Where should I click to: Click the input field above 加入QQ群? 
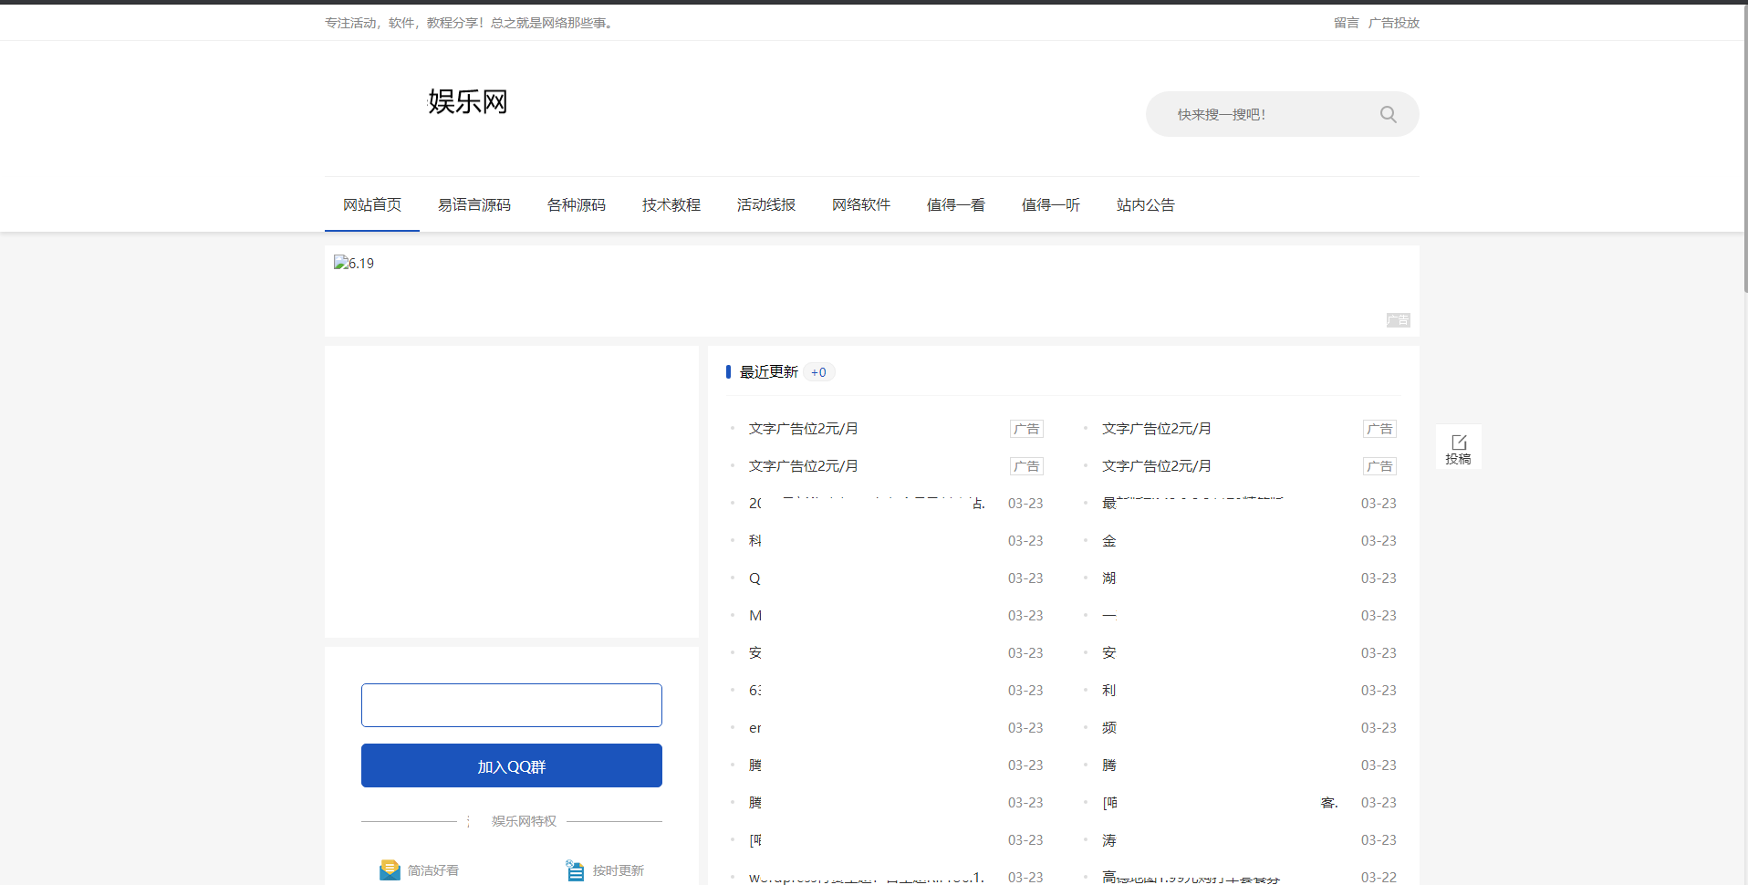(511, 704)
